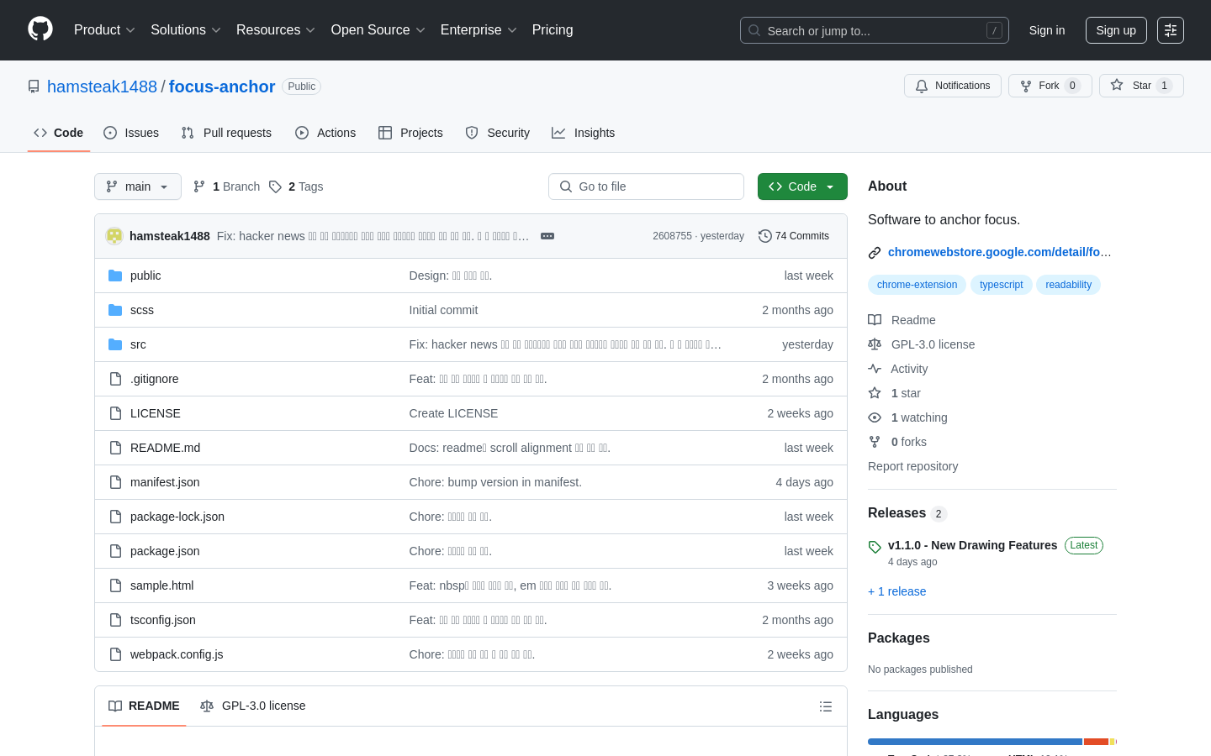Viewport: 1211px width, 756px height.
Task: Click the Sign in link
Action: click(x=1047, y=30)
